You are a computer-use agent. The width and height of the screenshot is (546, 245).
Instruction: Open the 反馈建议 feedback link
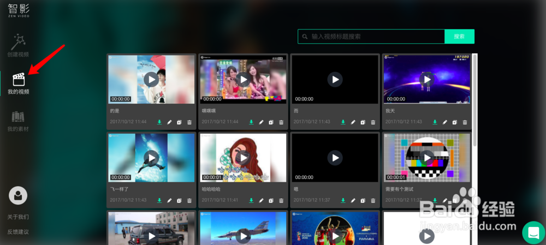tap(18, 231)
